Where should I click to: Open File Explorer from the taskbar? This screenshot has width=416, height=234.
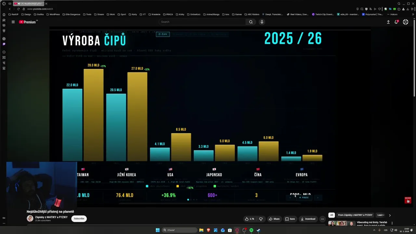pyautogui.click(x=201, y=230)
